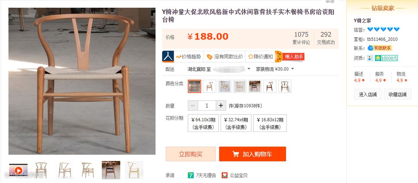Increase quantity with the plus button

(x=221, y=106)
